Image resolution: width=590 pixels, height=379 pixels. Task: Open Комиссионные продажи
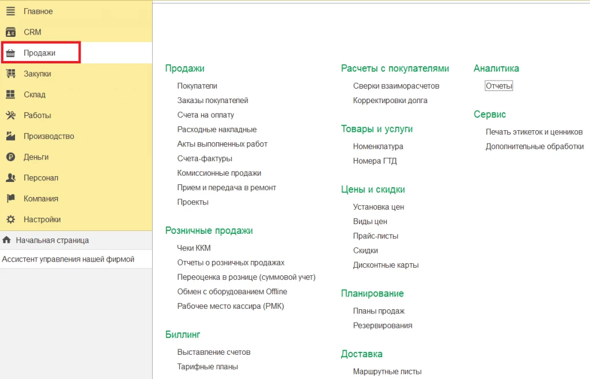coord(219,173)
